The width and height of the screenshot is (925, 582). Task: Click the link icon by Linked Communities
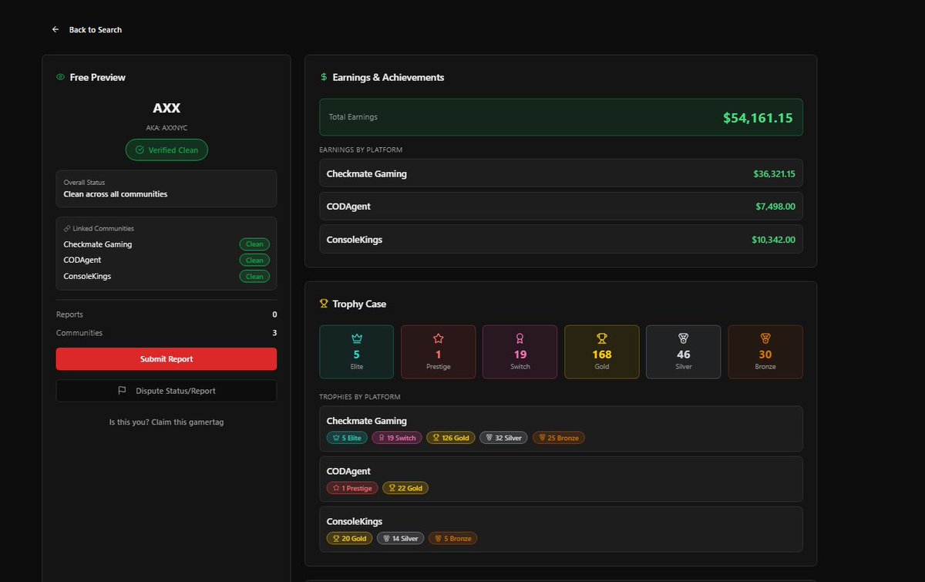(67, 229)
